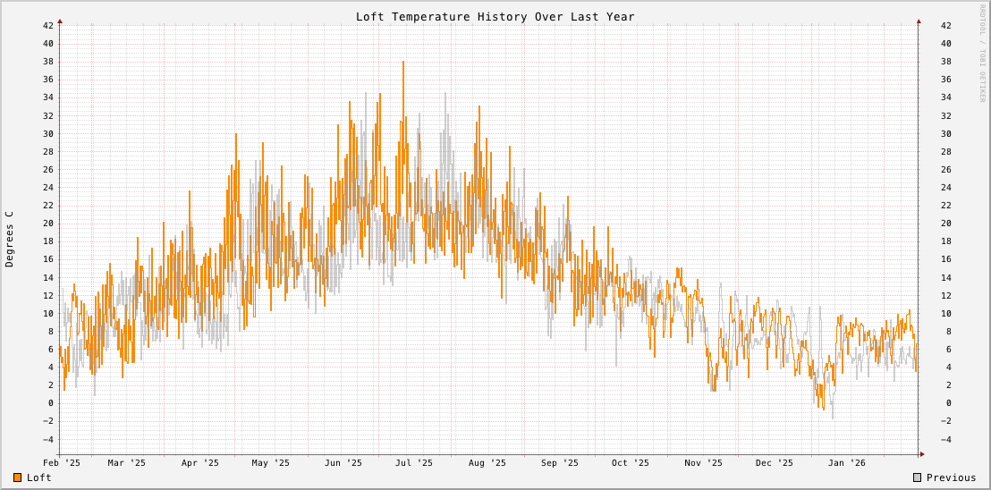Click the highest orange peak near 38 degrees
Screen dimensions: 991x490
coord(403,63)
